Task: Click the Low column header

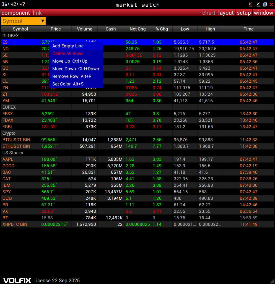Action: pyautogui.click(x=185, y=29)
